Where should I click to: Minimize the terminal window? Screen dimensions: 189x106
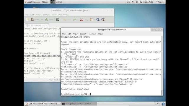[152, 29]
